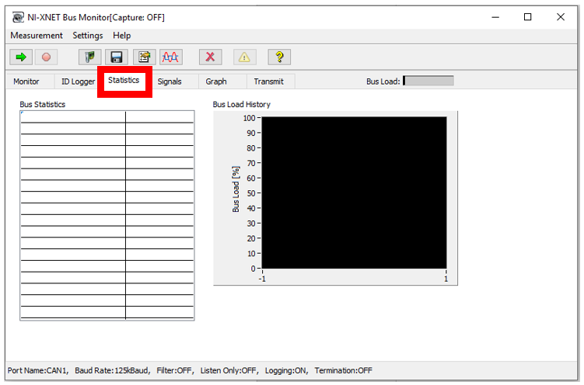The height and width of the screenshot is (385, 584).
Task: Switch to the Signals tab
Action: click(169, 82)
